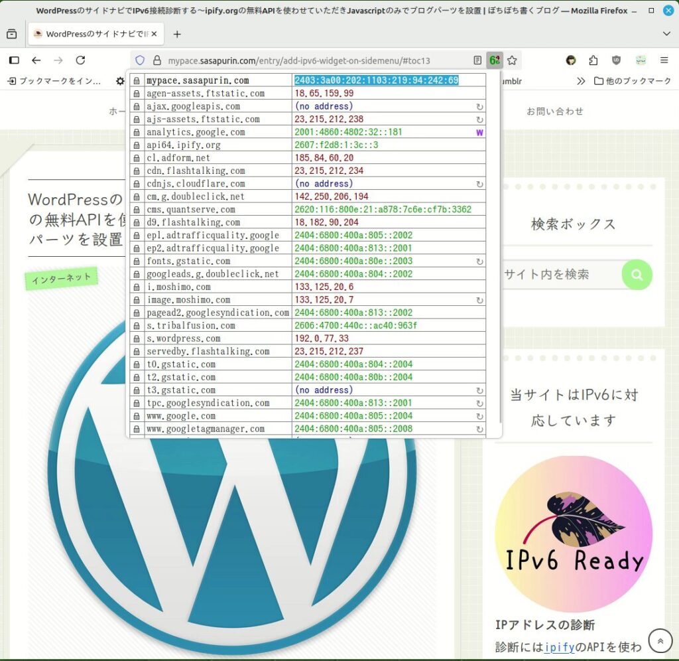This screenshot has height=661, width=679.
Task: Open the list all tabs dropdown
Action: [x=666, y=34]
